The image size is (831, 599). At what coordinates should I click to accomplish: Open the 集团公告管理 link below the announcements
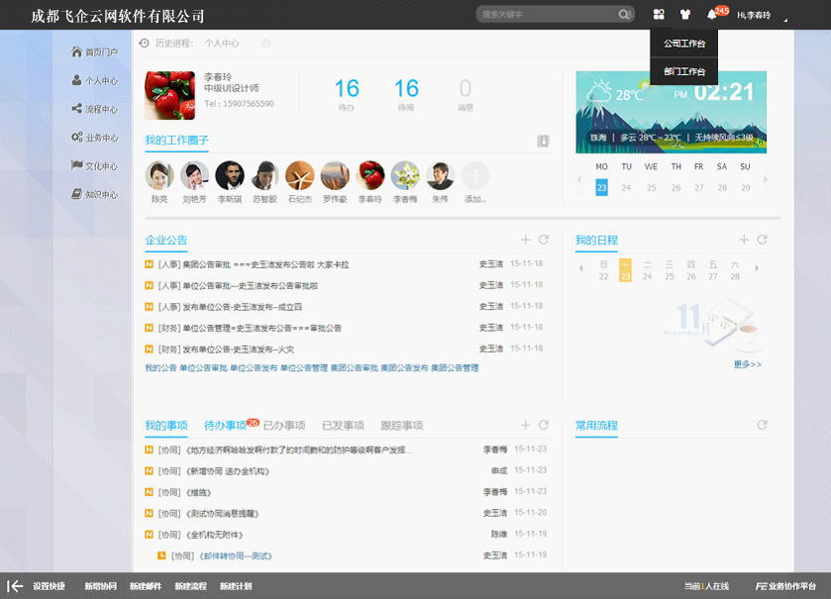455,367
